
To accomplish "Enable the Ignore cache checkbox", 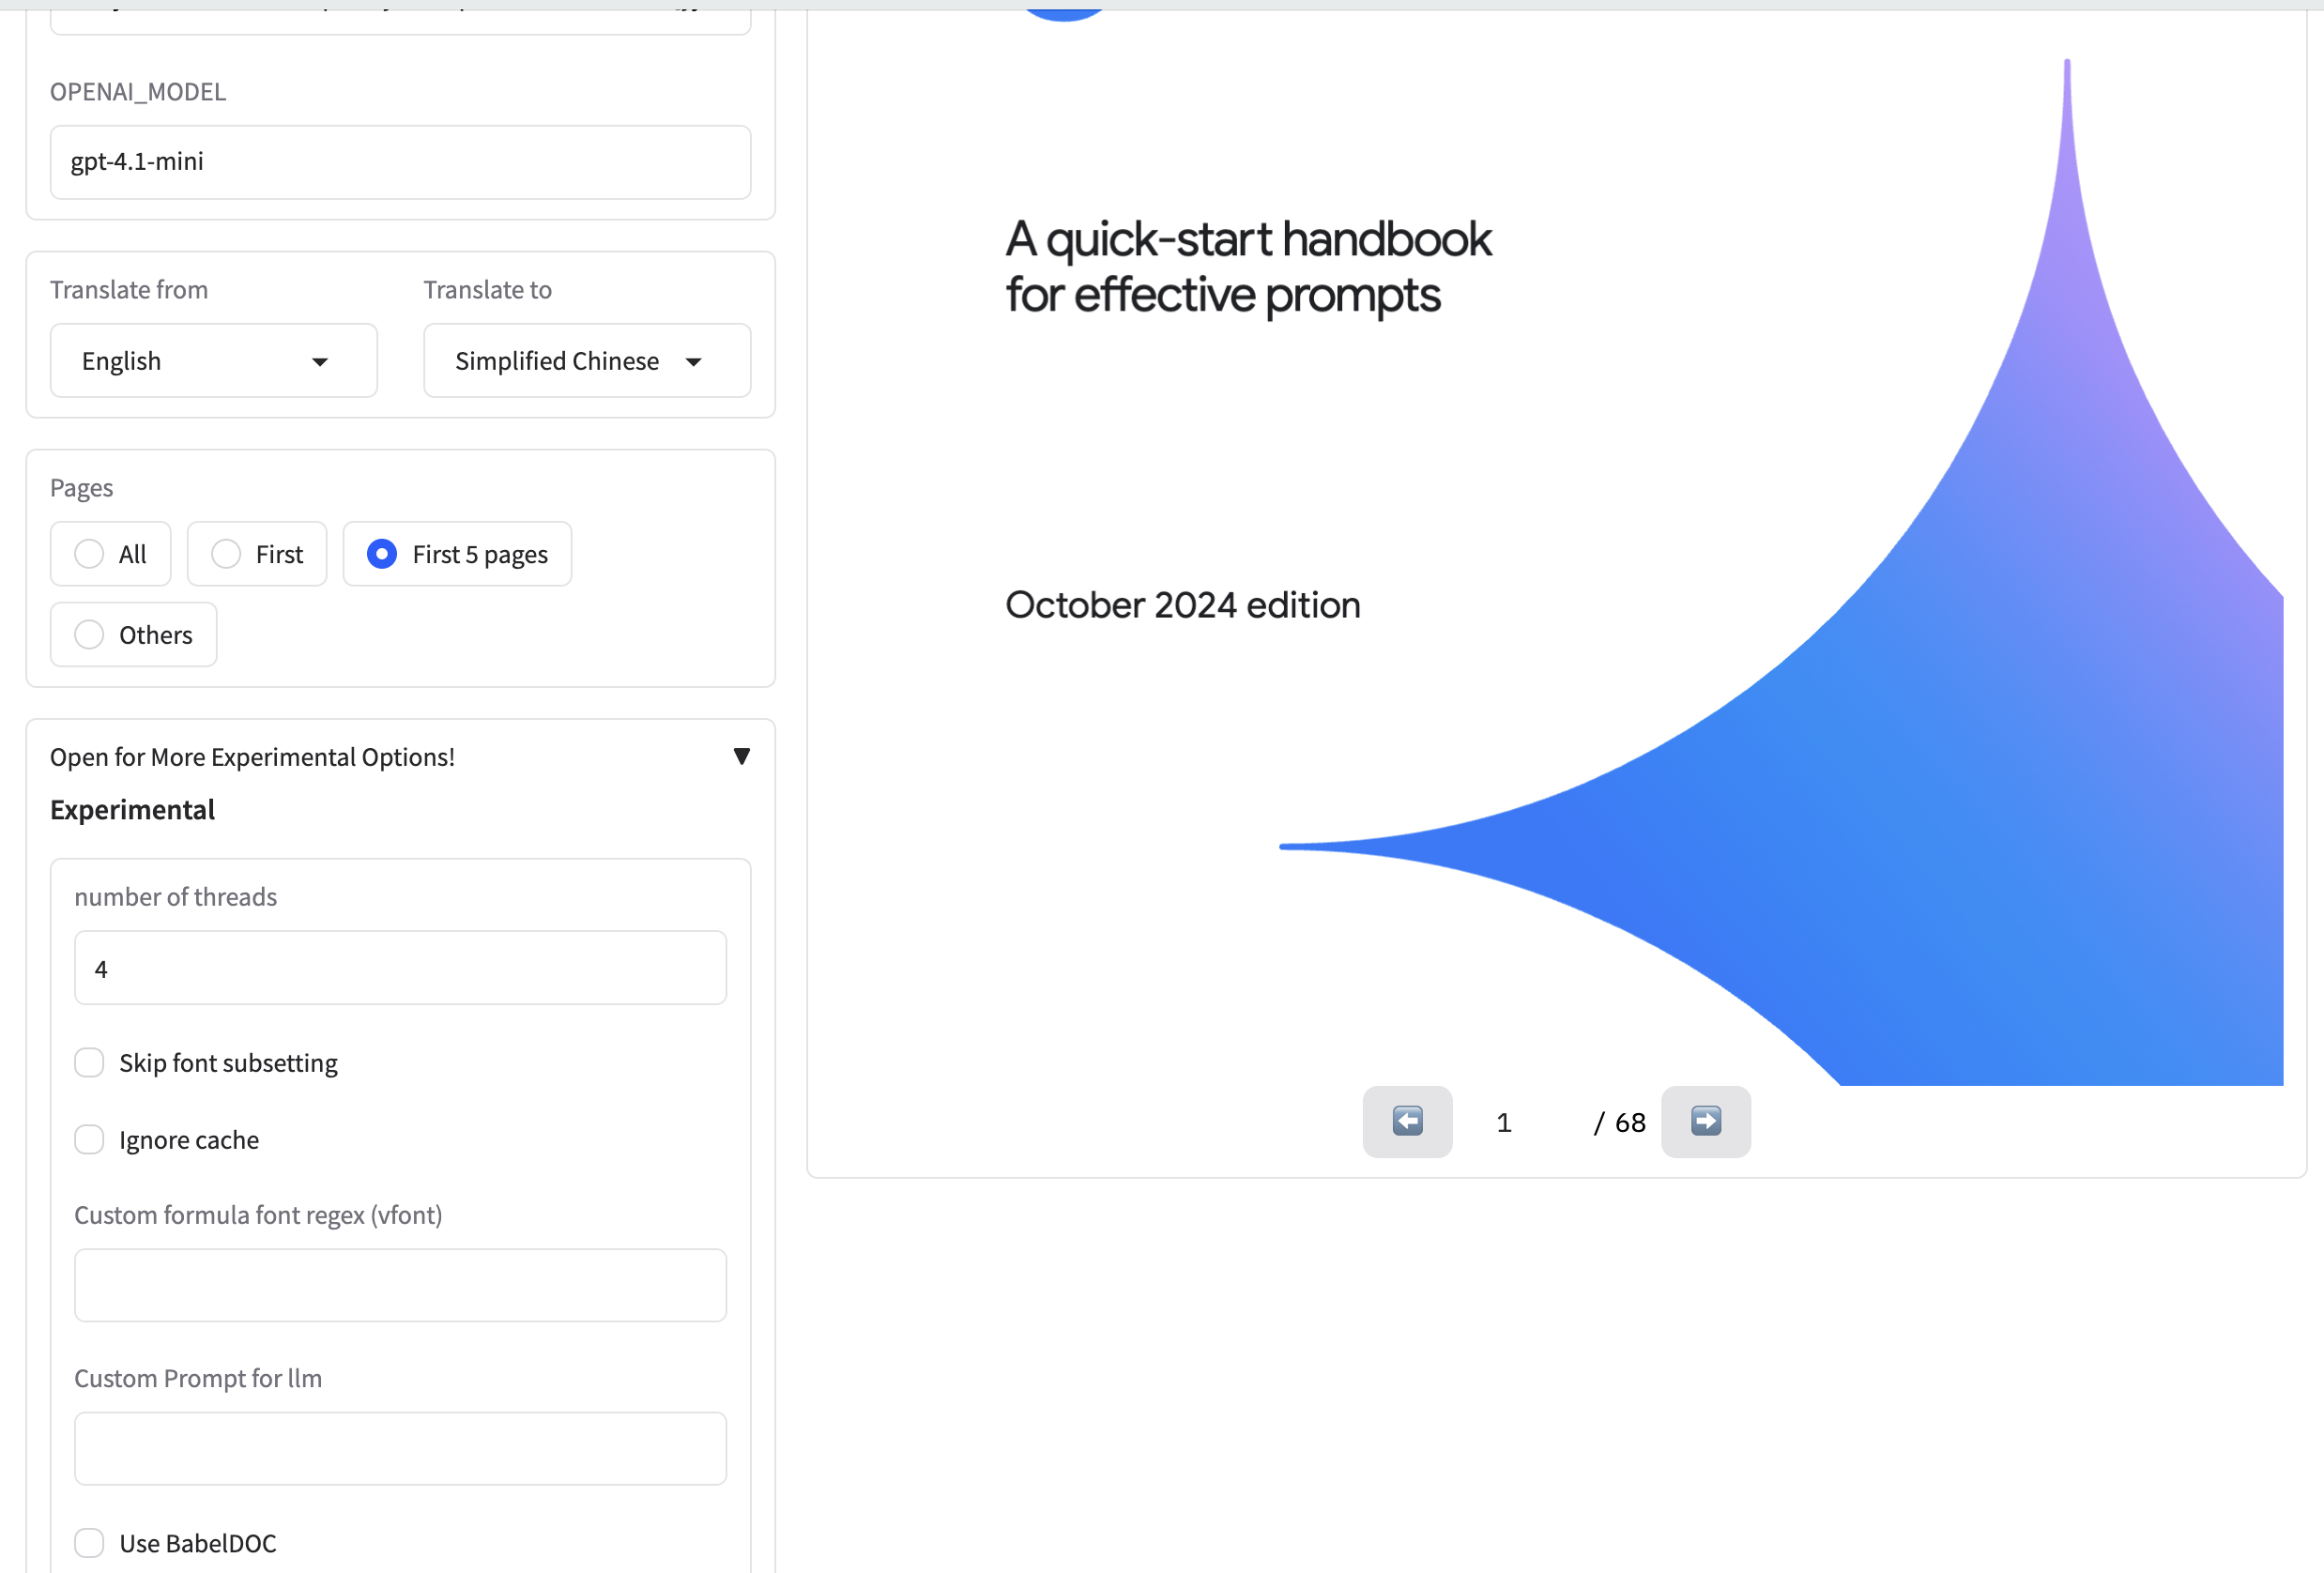I will (89, 1140).
